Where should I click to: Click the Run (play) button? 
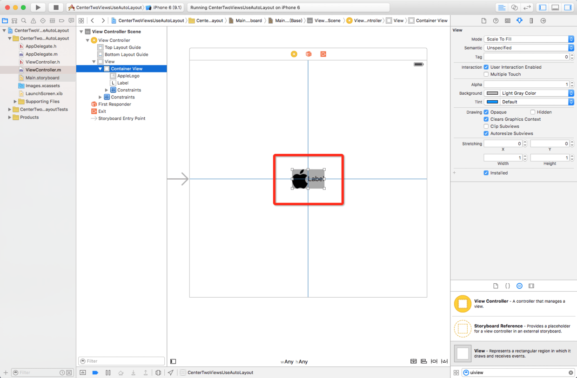pyautogui.click(x=38, y=7)
